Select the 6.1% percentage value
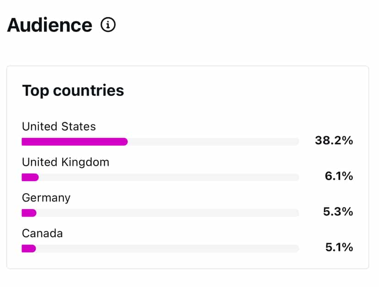Screen dimensions: 379x287 (339, 176)
